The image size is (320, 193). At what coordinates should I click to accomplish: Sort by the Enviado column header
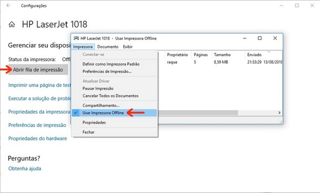(x=254, y=55)
